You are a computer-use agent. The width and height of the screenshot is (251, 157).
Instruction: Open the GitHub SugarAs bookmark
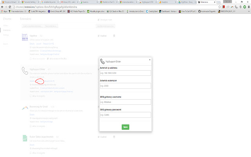[207, 11]
